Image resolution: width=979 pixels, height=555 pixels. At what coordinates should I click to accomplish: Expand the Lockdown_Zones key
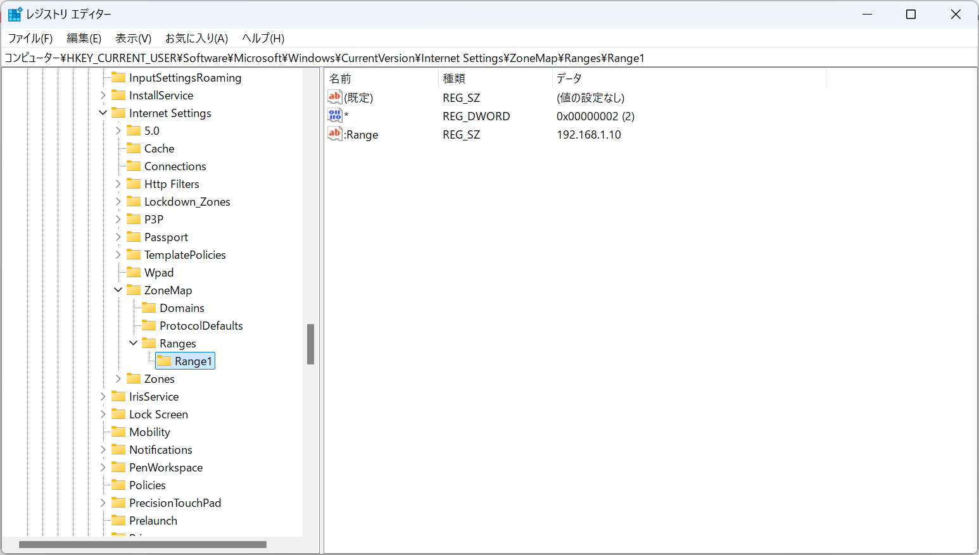click(118, 201)
